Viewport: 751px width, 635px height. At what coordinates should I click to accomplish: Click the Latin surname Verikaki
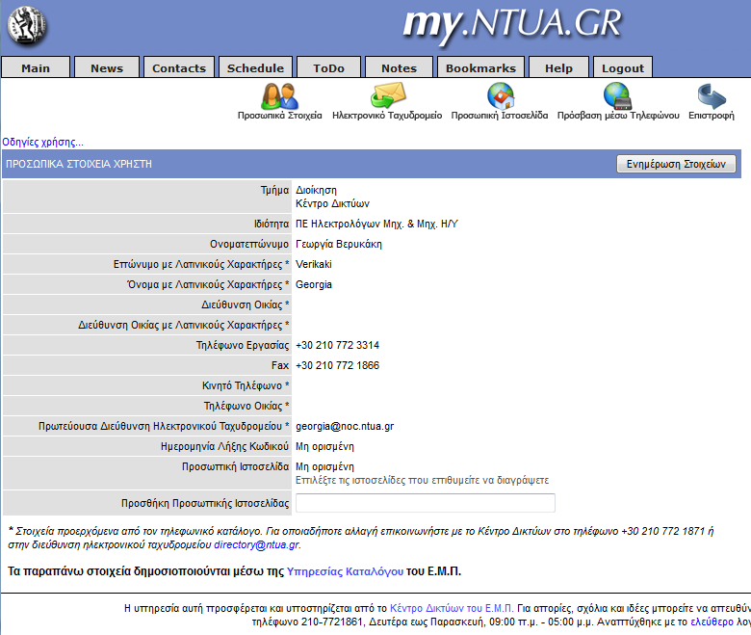314,264
